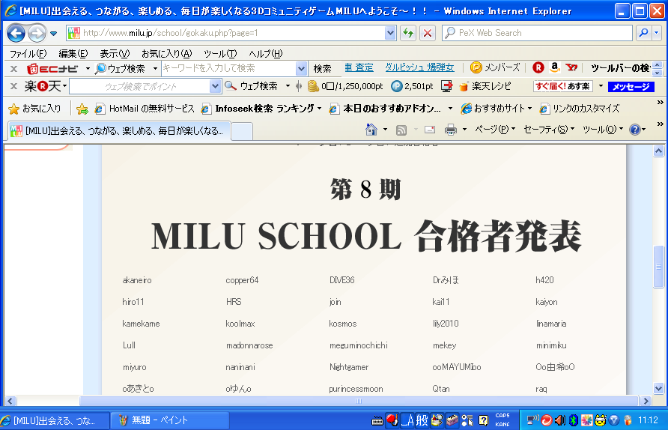
Task: Click the Read Mail envelope icon
Action: (430, 130)
